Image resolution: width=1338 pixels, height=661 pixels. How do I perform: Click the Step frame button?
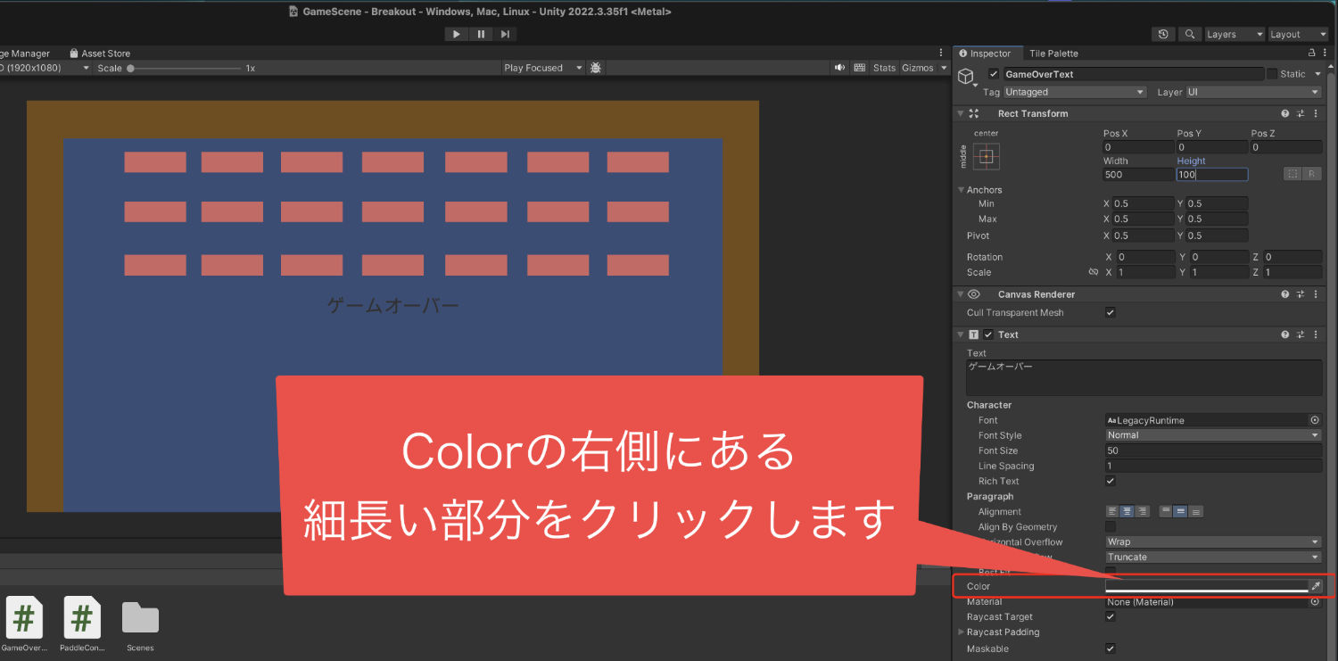[x=505, y=34]
